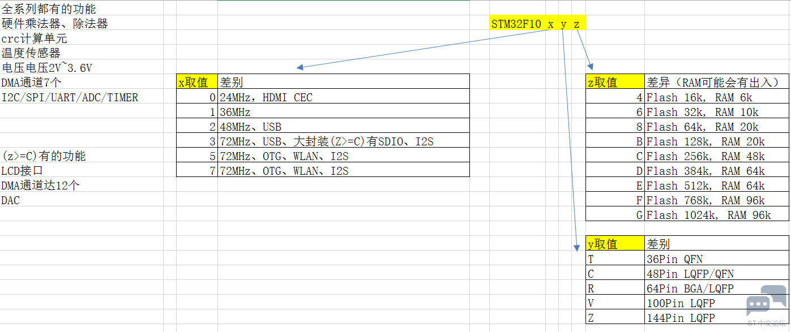791x332 pixels.
Task: Click cell 'Flash 32k, RAM 10k'
Action: pos(717,111)
